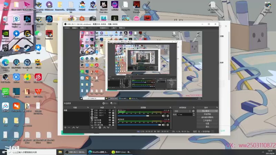Toggle visibility of 文本 (GDI+) 3 source
The height and width of the screenshot is (155, 276).
(110, 110)
